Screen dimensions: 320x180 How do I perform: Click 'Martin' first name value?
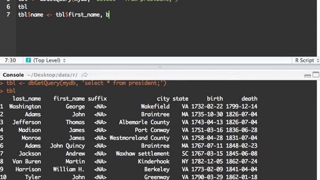click(x=75, y=161)
